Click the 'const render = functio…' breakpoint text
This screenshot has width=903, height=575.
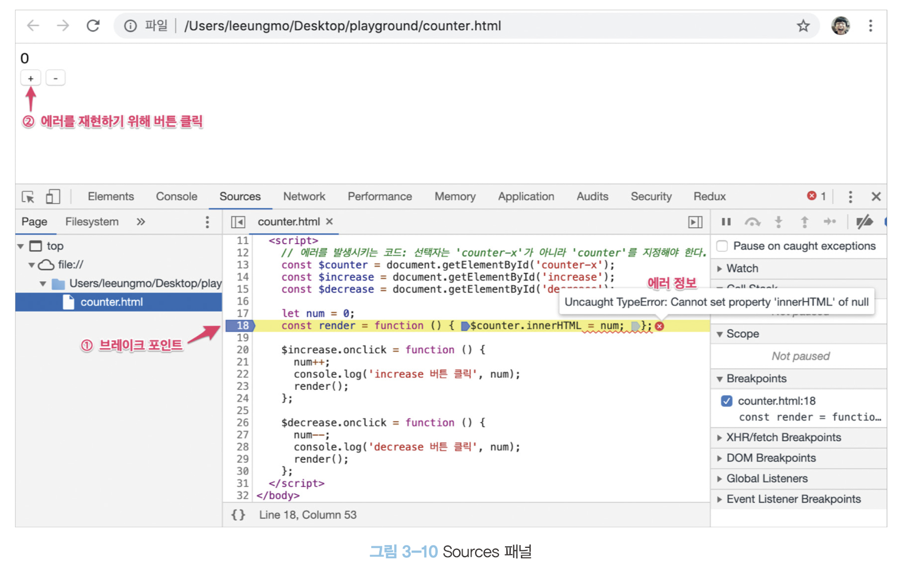click(810, 417)
